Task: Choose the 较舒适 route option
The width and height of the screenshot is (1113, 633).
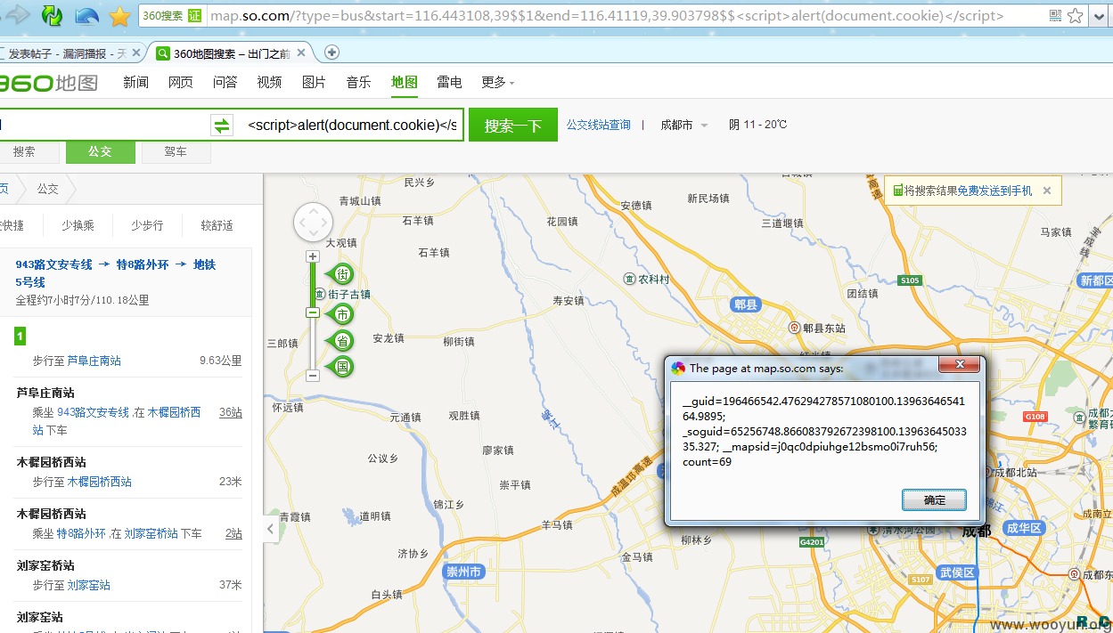Action: click(x=217, y=225)
